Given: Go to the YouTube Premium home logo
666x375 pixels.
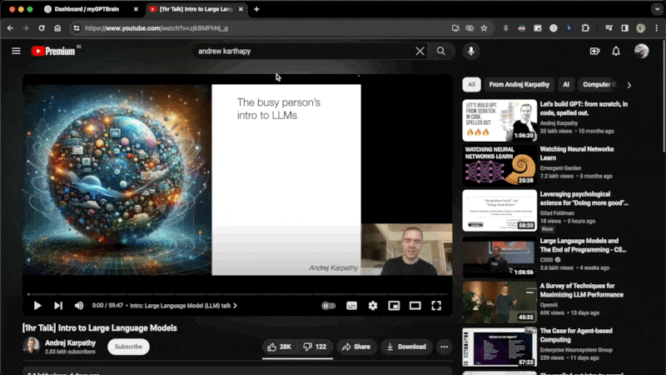Looking at the screenshot, I should (x=53, y=51).
